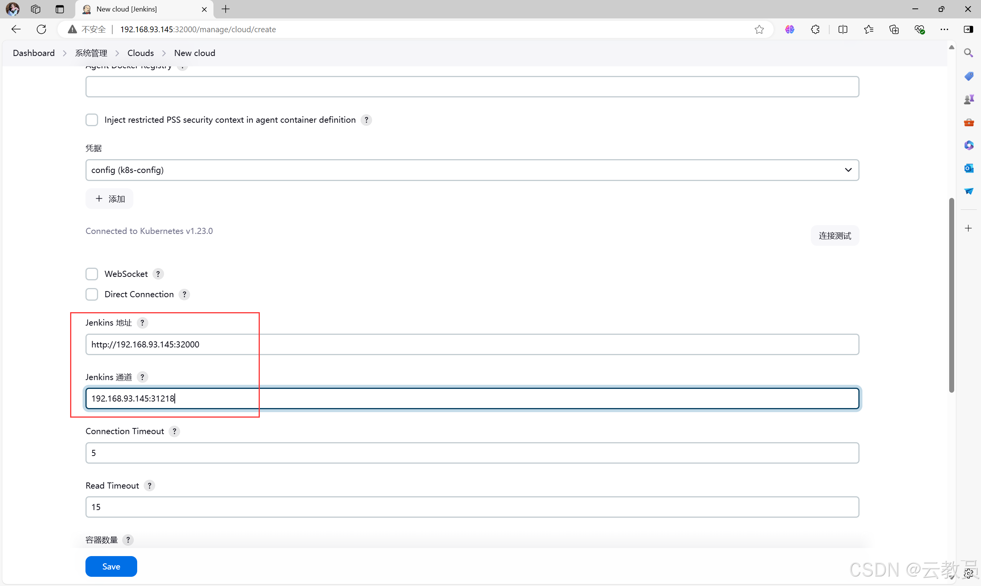This screenshot has width=981, height=586.
Task: Click the scrollbar up arrow
Action: pyautogui.click(x=951, y=47)
